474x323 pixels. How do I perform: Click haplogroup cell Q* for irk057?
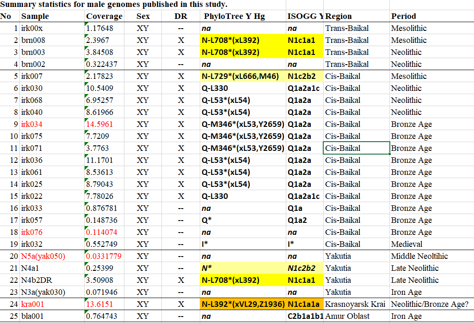pos(243,220)
